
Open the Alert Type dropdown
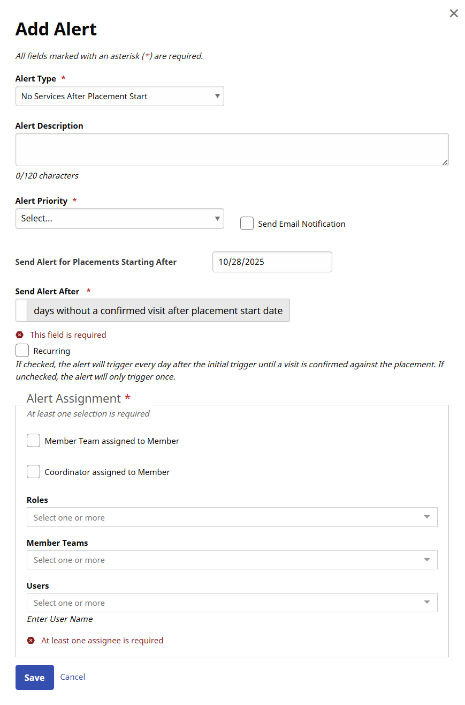click(x=119, y=97)
